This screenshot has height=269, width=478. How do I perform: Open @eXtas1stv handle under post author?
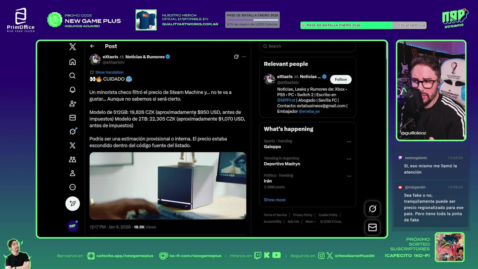[114, 62]
